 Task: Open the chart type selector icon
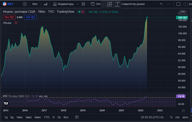coord(45,4)
